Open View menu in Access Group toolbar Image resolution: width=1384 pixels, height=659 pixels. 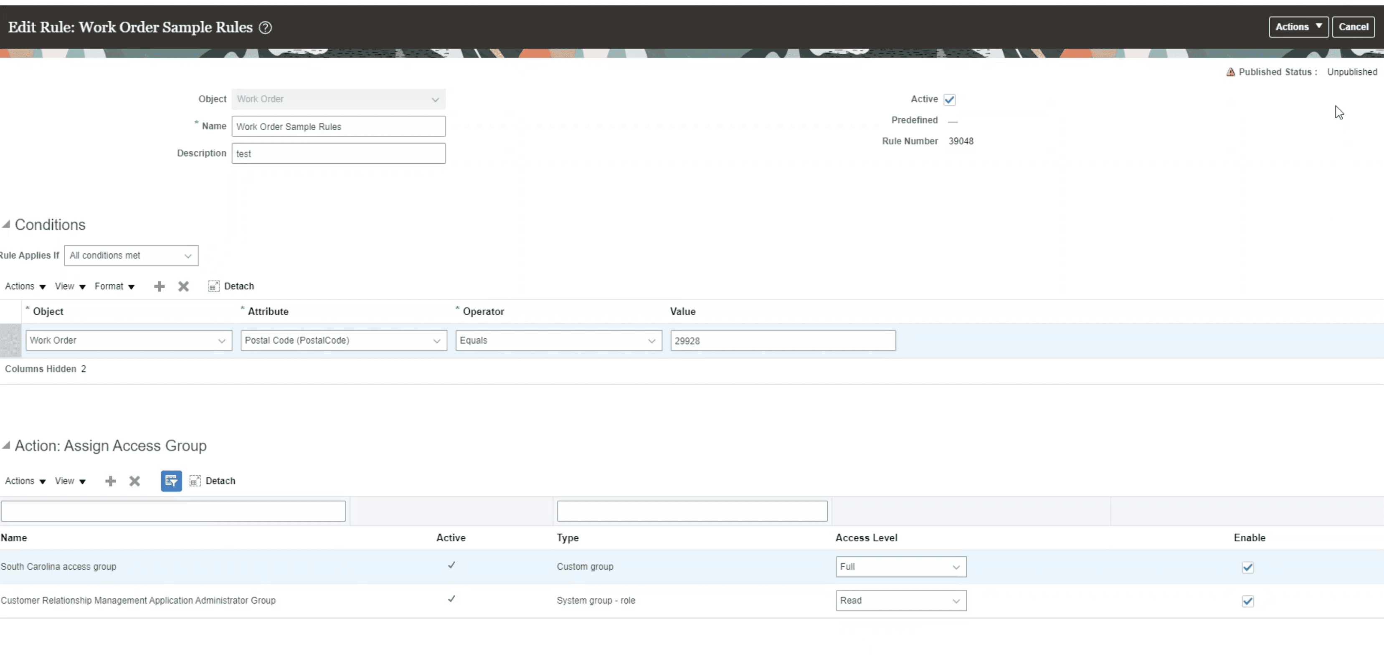point(70,481)
